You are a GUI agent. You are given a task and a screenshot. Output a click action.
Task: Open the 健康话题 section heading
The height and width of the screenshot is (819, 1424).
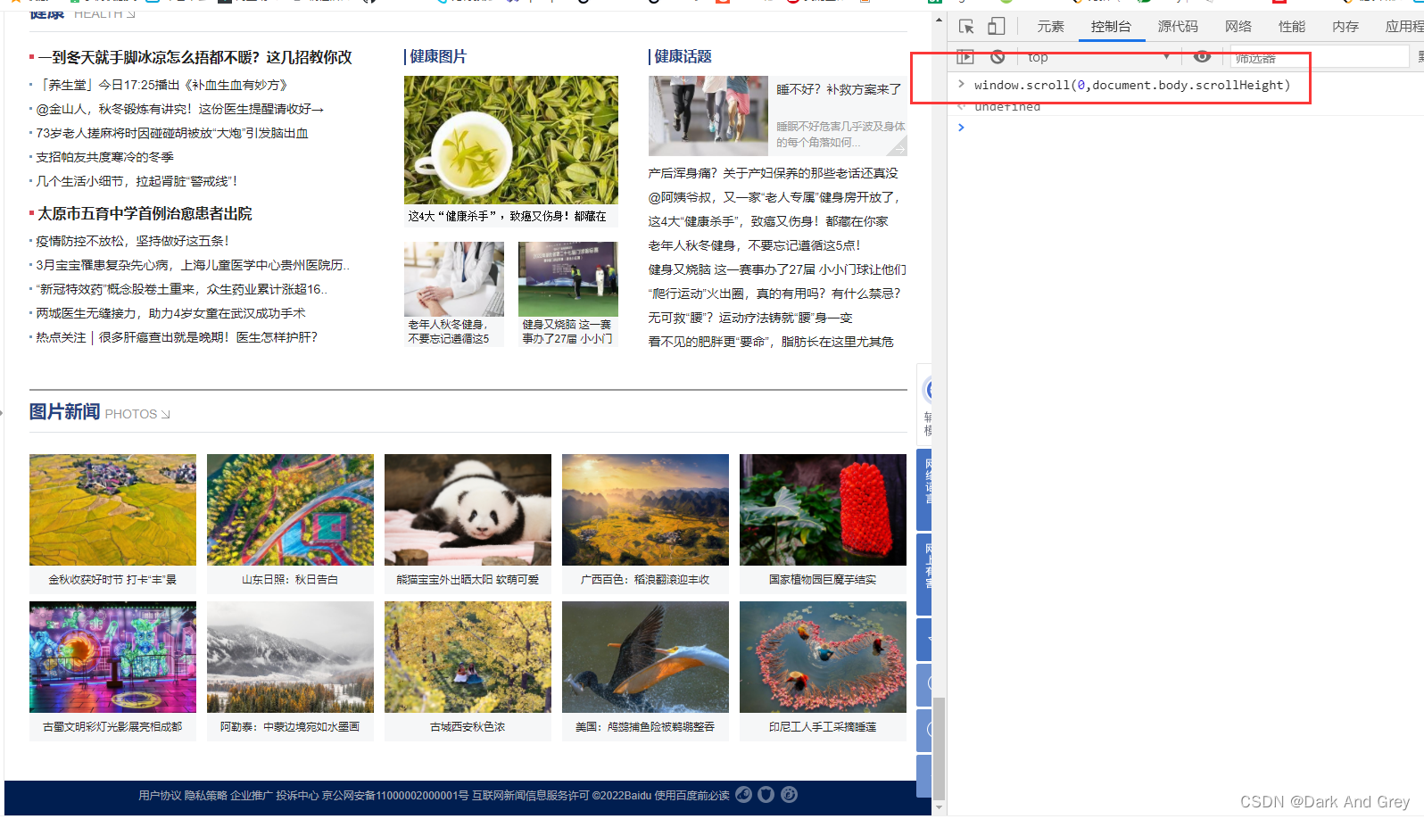pos(683,57)
